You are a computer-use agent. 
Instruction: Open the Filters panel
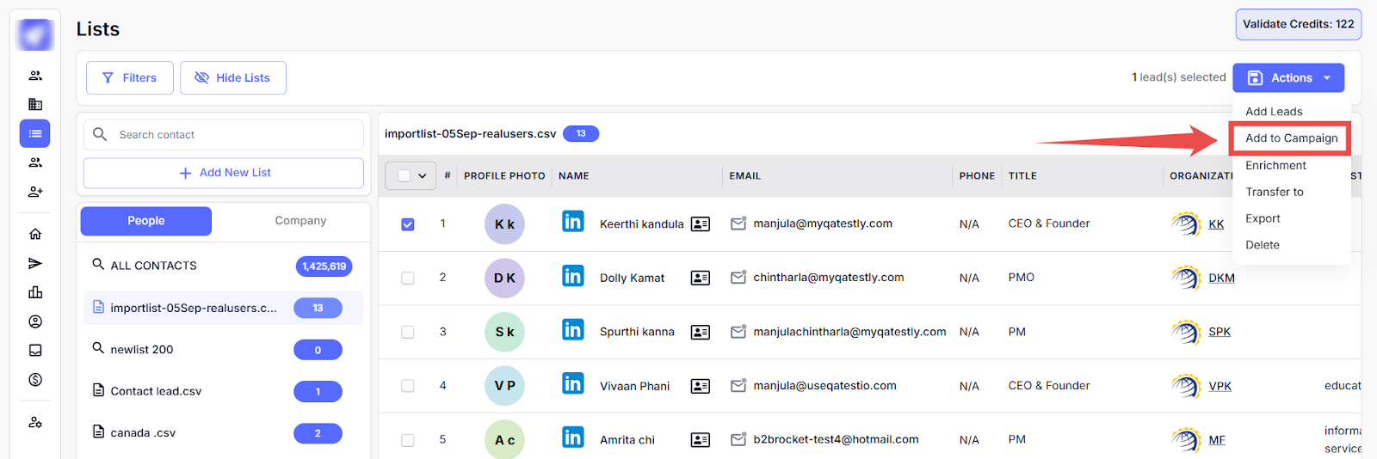click(130, 77)
